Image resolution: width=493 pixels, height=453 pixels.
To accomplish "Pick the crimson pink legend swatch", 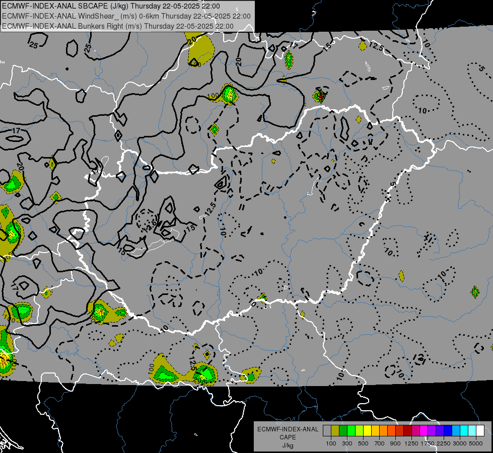I will pos(415,431).
